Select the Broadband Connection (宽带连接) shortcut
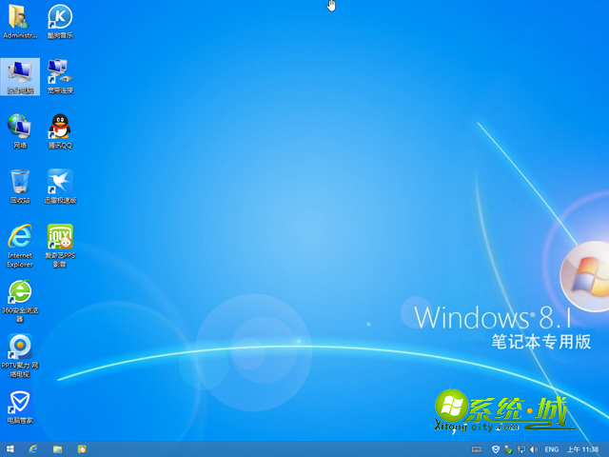Viewport: 609px width, 457px height. [x=60, y=76]
